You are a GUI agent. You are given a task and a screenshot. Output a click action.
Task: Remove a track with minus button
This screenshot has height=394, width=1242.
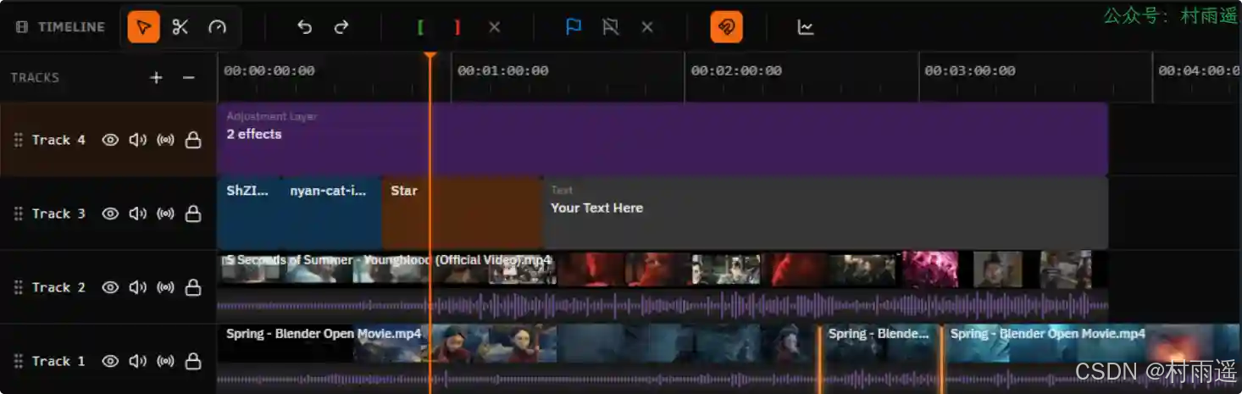coord(188,77)
